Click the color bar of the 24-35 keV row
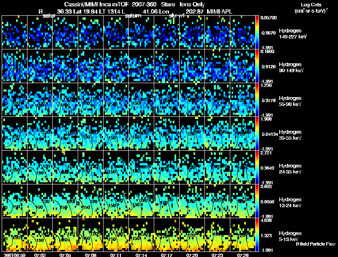 point(257,167)
